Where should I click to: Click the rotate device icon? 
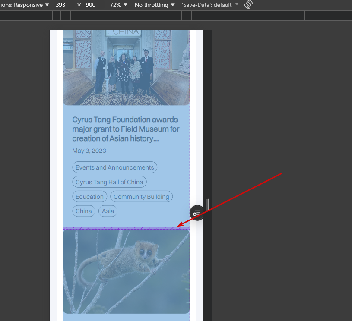[x=248, y=5]
